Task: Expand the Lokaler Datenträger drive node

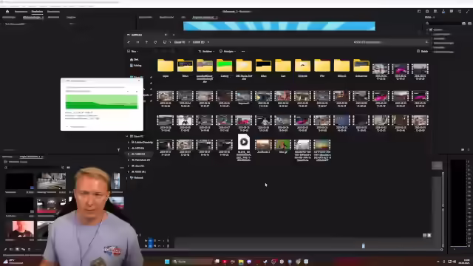Action: click(129, 142)
